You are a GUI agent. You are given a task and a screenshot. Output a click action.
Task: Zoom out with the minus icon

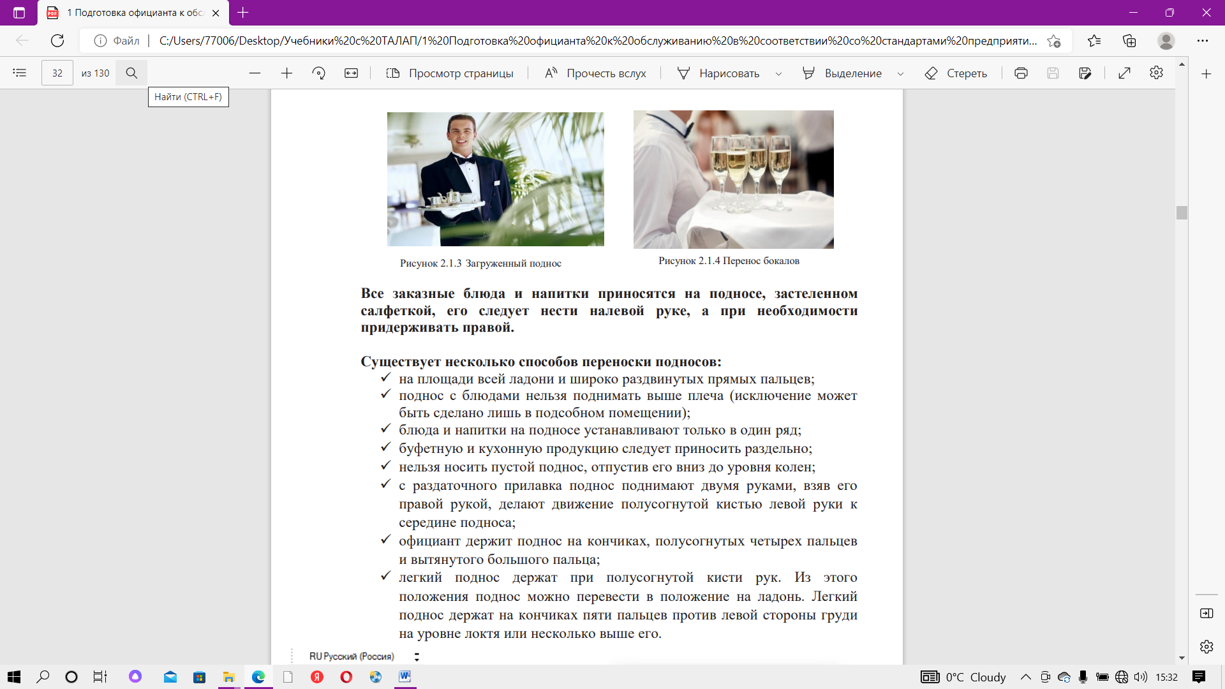pyautogui.click(x=255, y=73)
